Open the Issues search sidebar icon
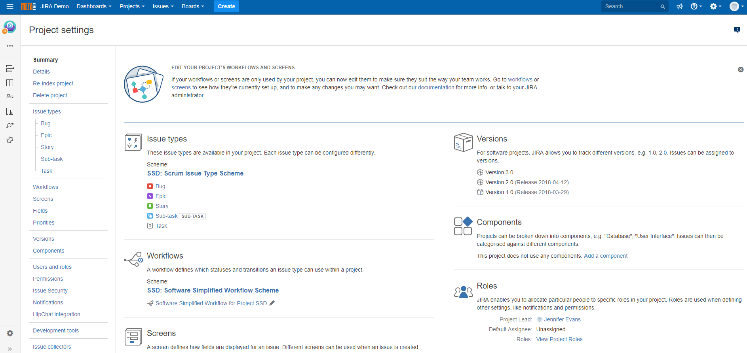The height and width of the screenshot is (353, 747). [x=10, y=126]
